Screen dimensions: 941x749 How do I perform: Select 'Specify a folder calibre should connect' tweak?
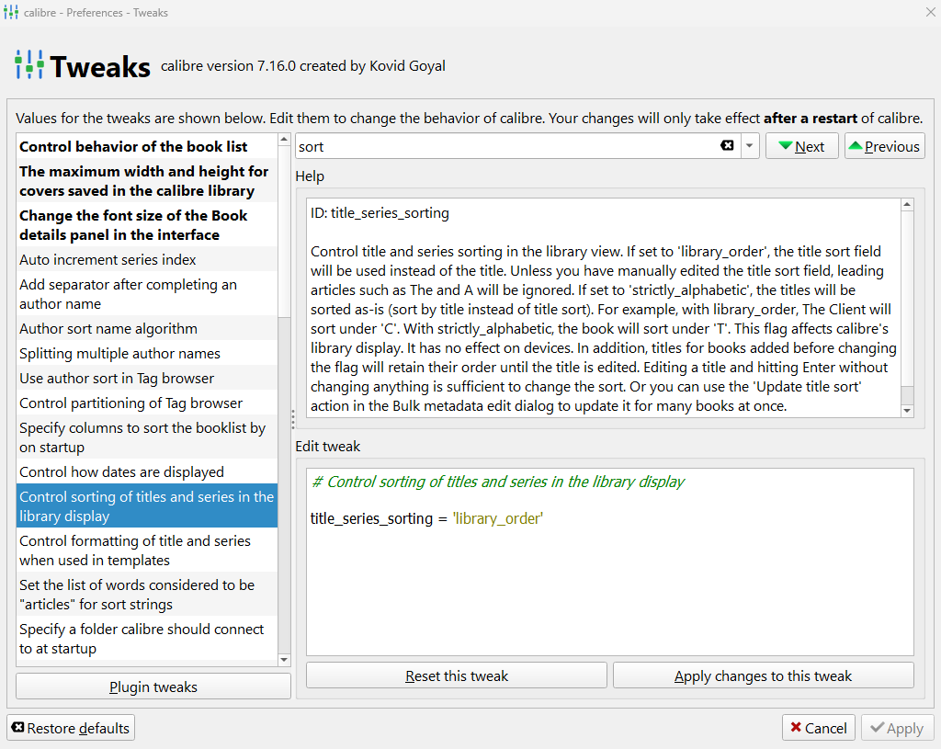pyautogui.click(x=147, y=639)
